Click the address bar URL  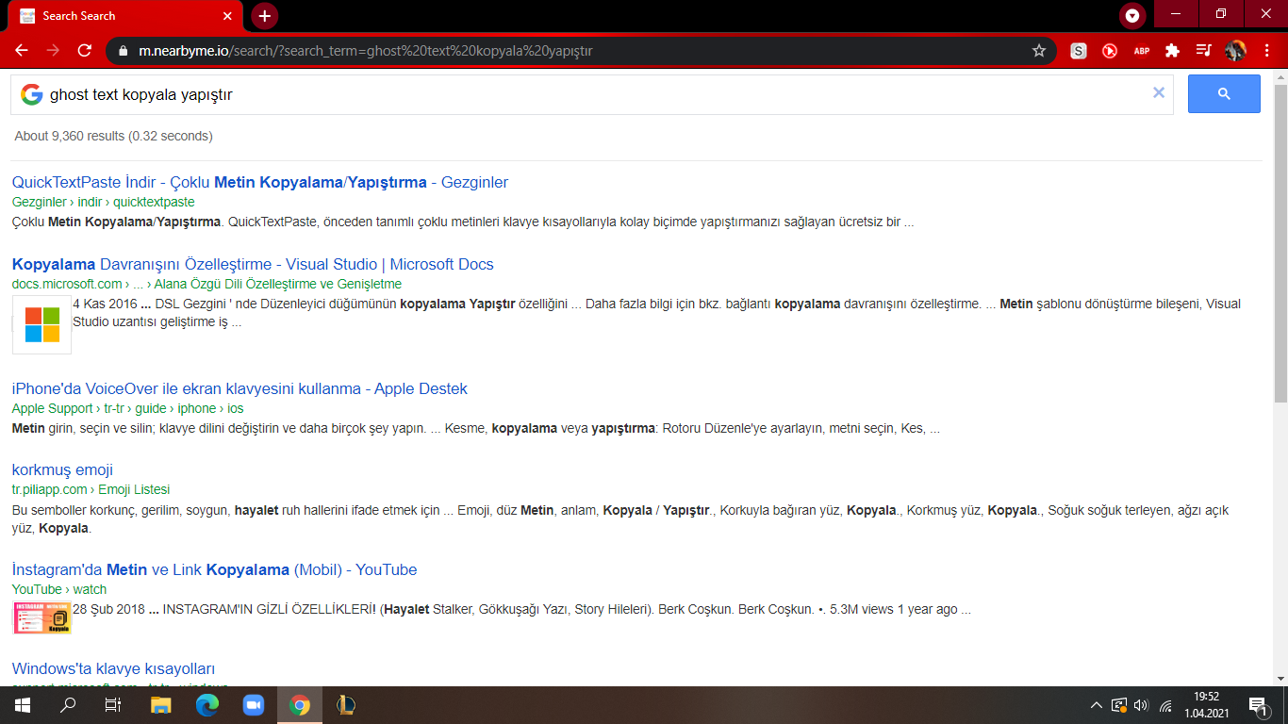tap(366, 51)
